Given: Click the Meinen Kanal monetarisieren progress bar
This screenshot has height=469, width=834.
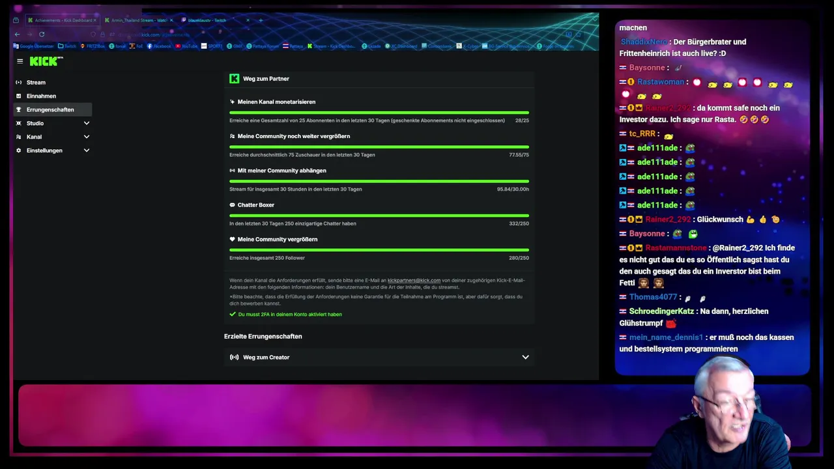Looking at the screenshot, I should click(x=379, y=113).
